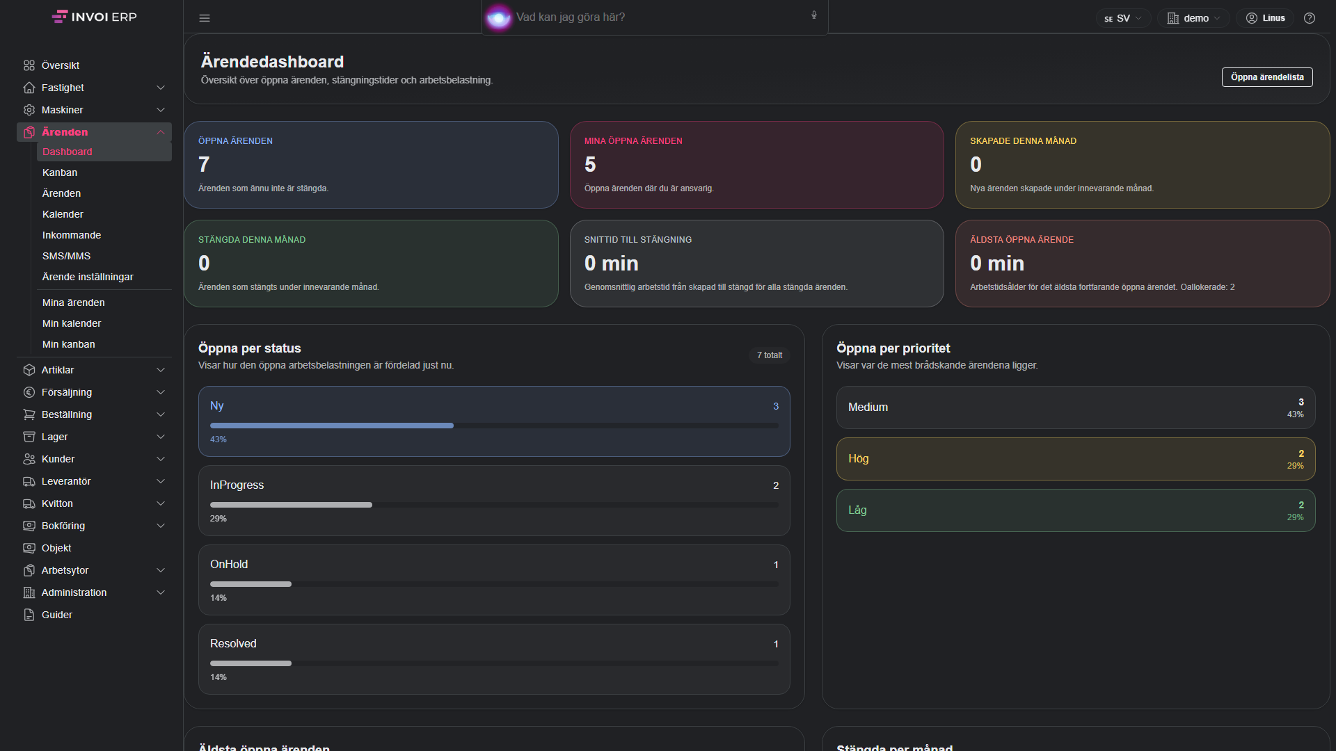
Task: Expand the Arbetsytor menu chevron
Action: click(161, 570)
